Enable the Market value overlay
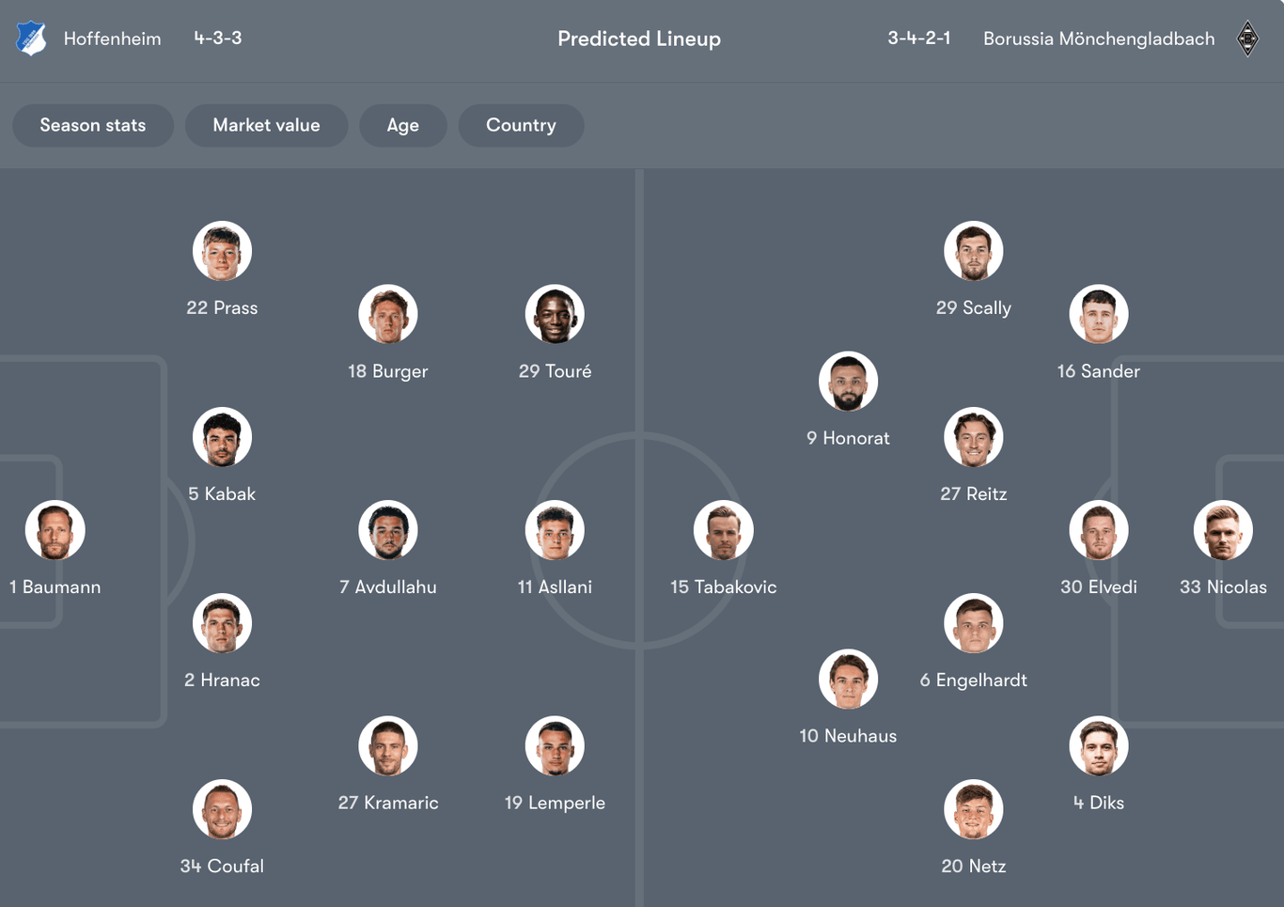The image size is (1284, 907). point(266,125)
